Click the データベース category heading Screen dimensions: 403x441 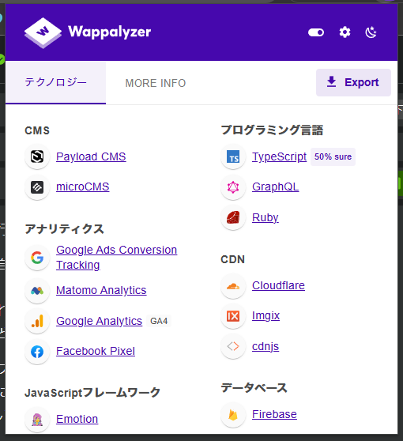(x=254, y=388)
